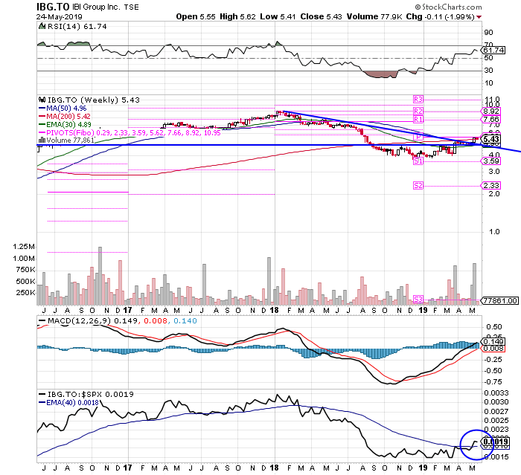Click the Chg -0.11 (-1.99%) value

(x=441, y=16)
